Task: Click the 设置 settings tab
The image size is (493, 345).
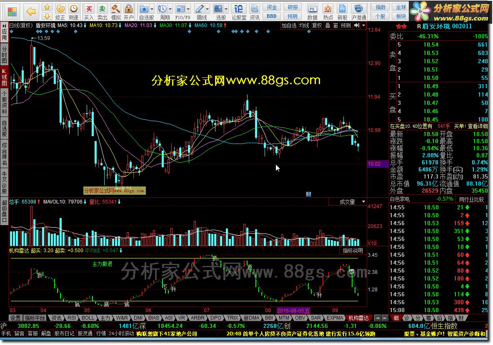Action: pos(15,318)
